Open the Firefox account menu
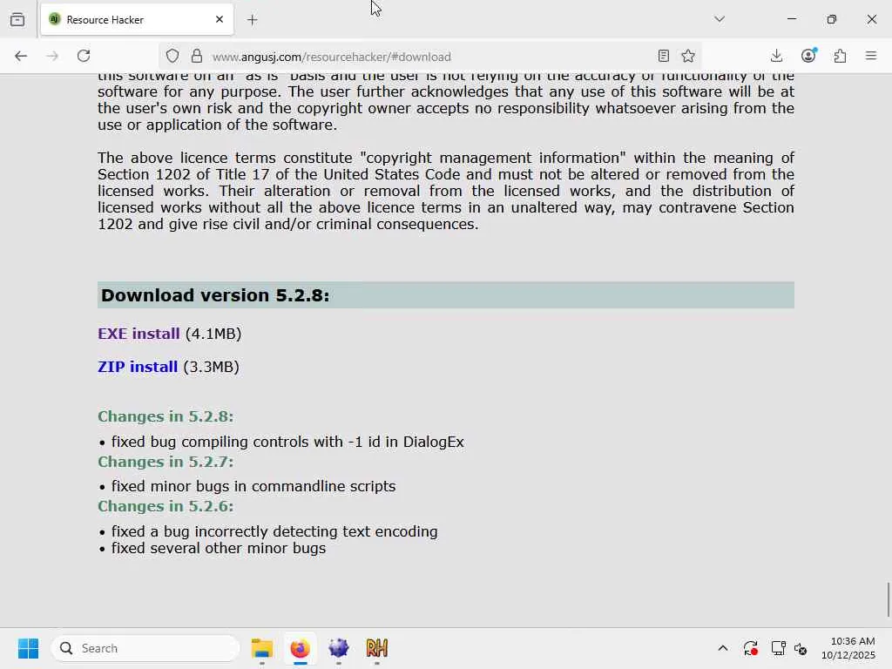 808,56
